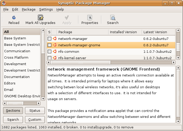Tick the status checkbox for nfs-common
Viewport: 183px width, 131px height.
(x=49, y=51)
